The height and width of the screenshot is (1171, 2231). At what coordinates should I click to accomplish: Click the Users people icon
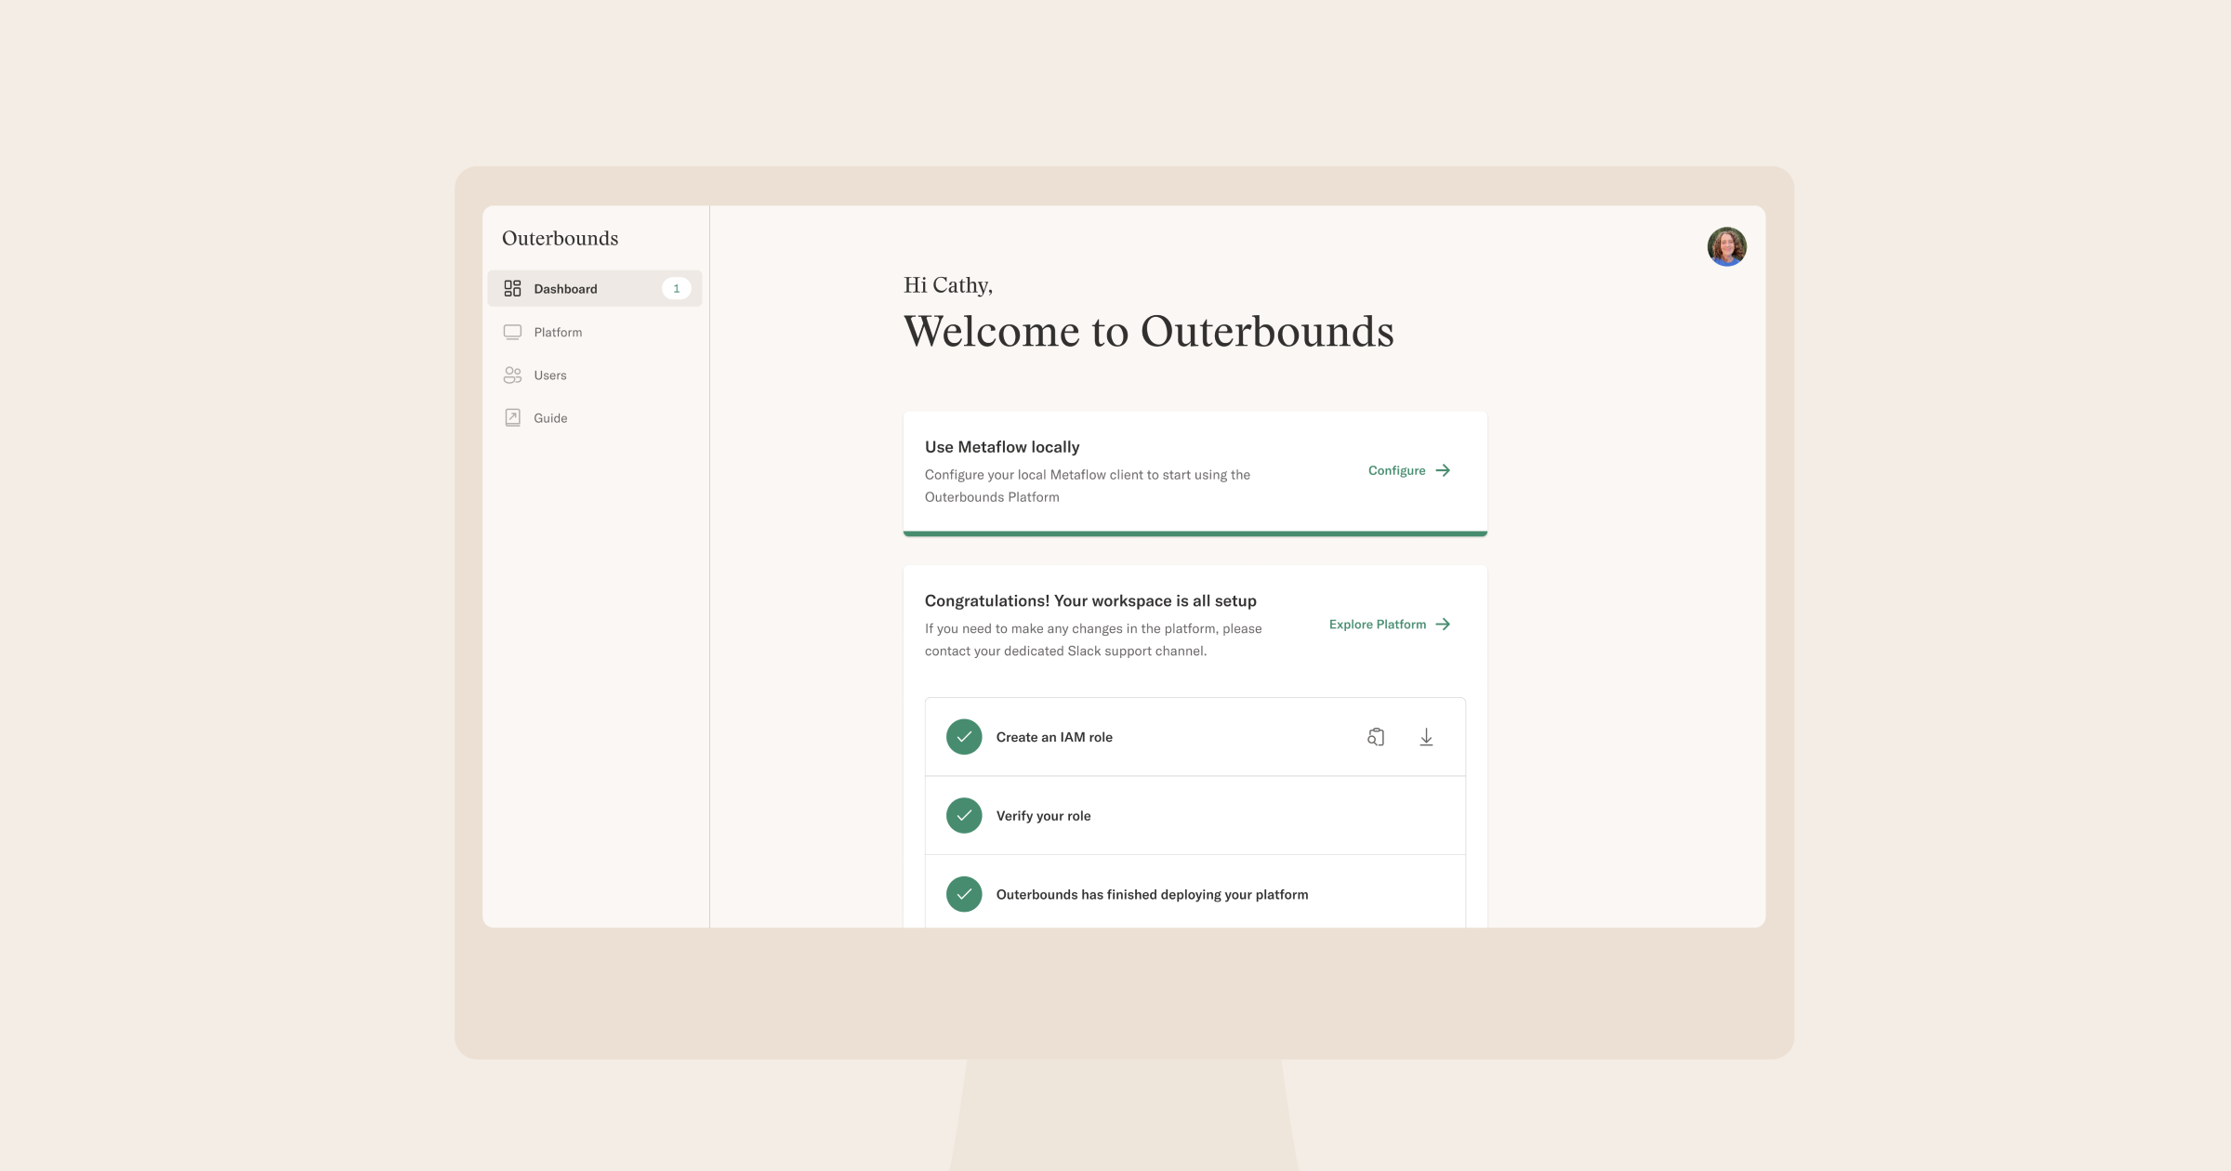point(512,375)
